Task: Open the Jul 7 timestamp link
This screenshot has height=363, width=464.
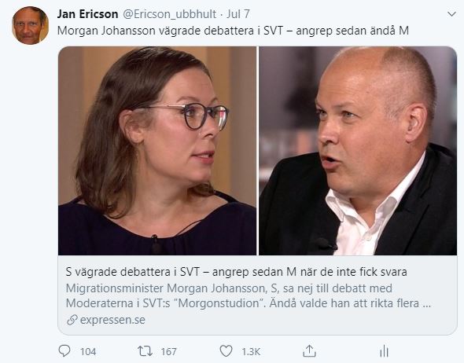Action: 238,14
